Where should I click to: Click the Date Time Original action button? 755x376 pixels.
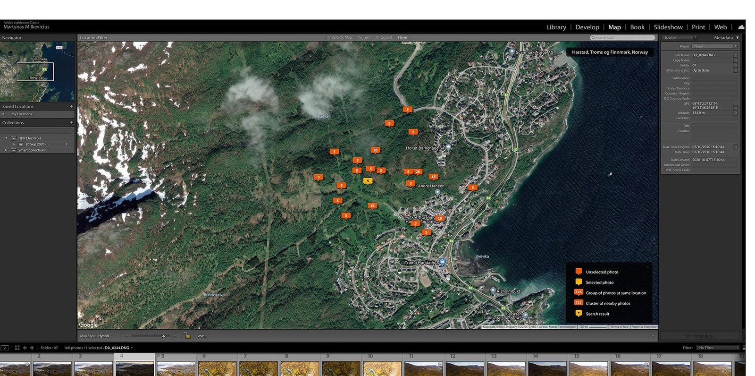[x=735, y=147]
